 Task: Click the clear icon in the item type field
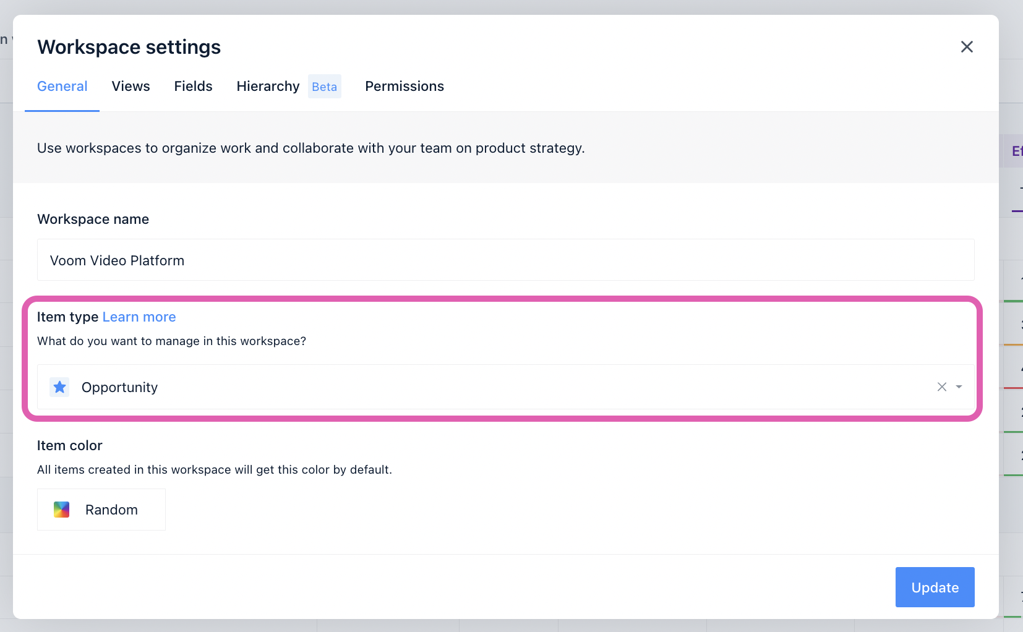coord(941,386)
